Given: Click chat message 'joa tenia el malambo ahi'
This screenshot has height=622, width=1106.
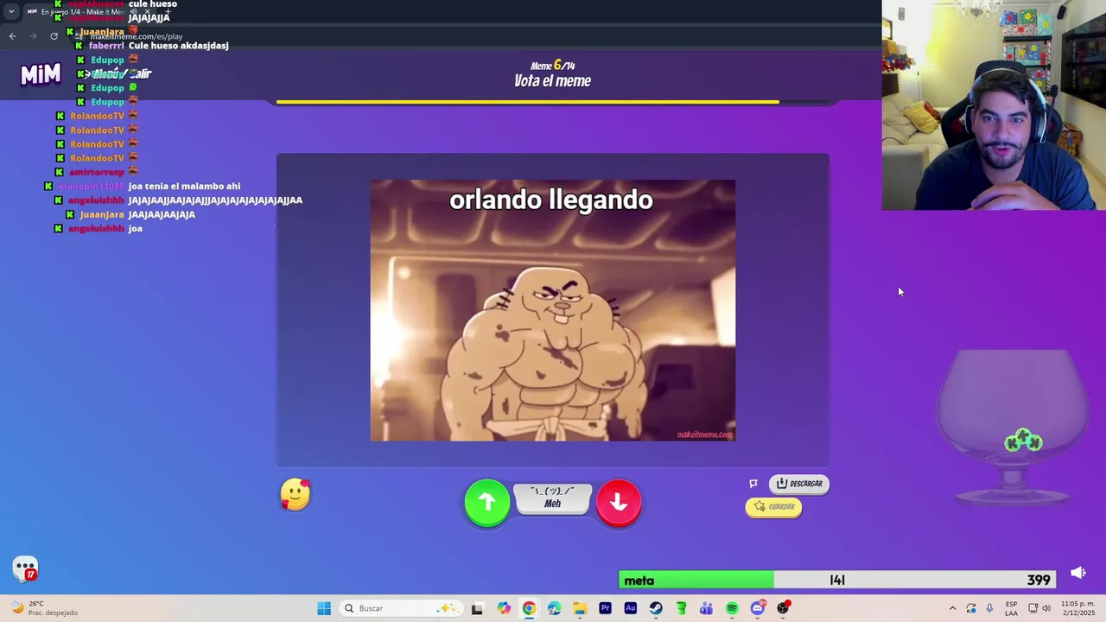Looking at the screenshot, I should (x=184, y=187).
